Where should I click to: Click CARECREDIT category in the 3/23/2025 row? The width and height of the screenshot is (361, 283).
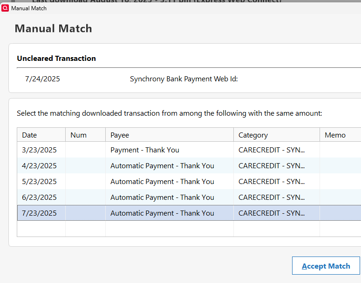coord(272,150)
